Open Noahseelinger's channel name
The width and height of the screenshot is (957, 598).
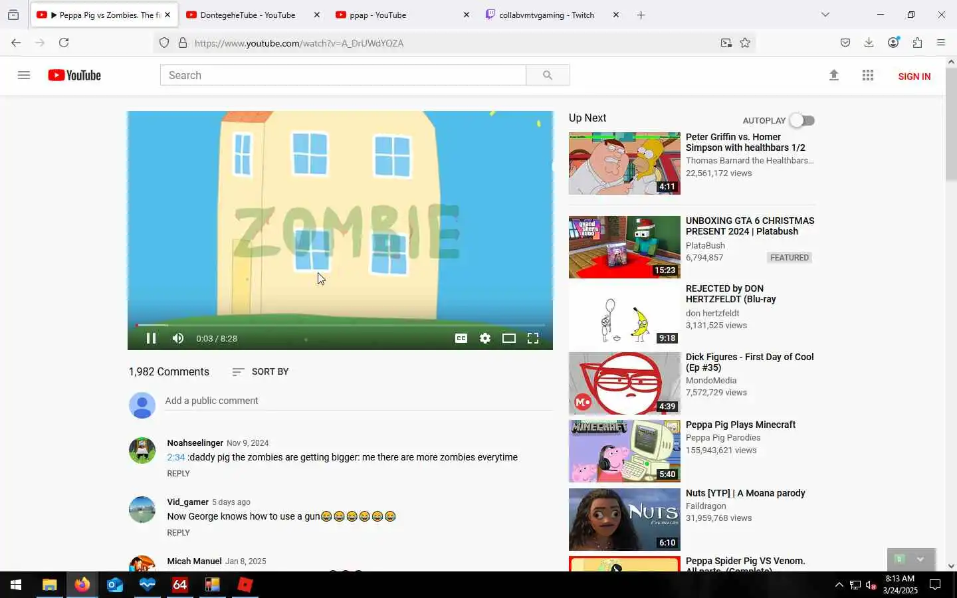(195, 443)
